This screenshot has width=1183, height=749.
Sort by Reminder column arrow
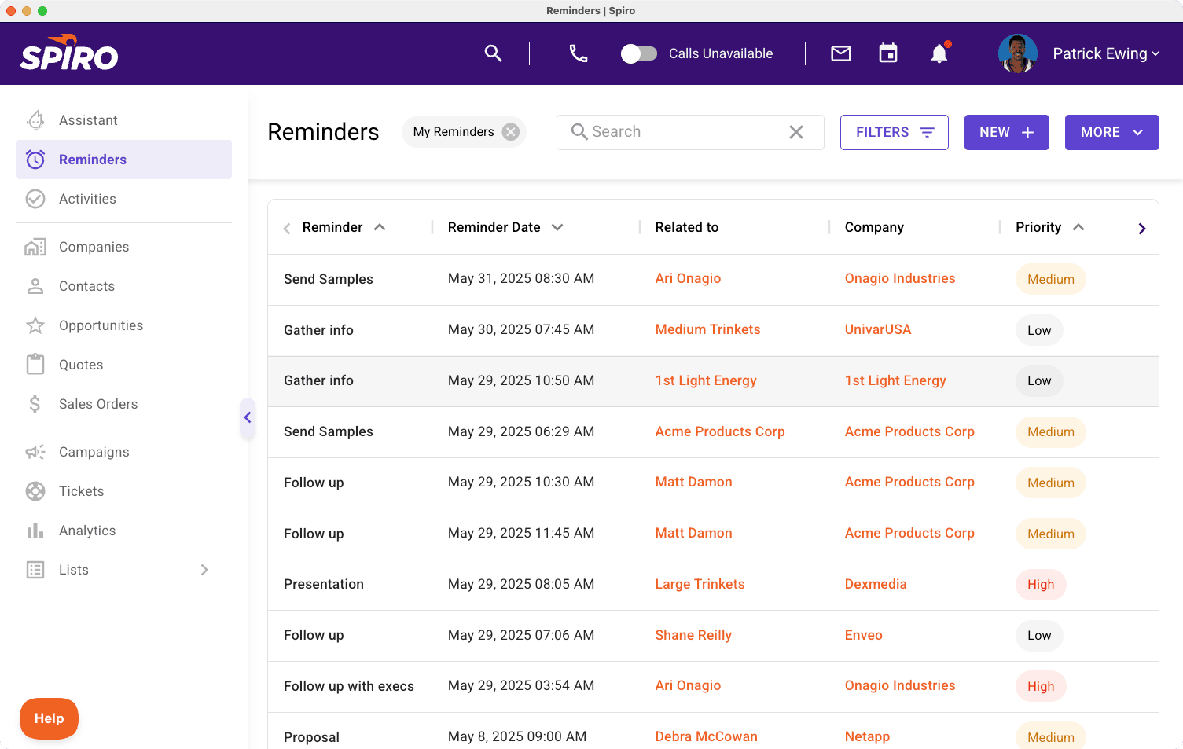pos(380,227)
